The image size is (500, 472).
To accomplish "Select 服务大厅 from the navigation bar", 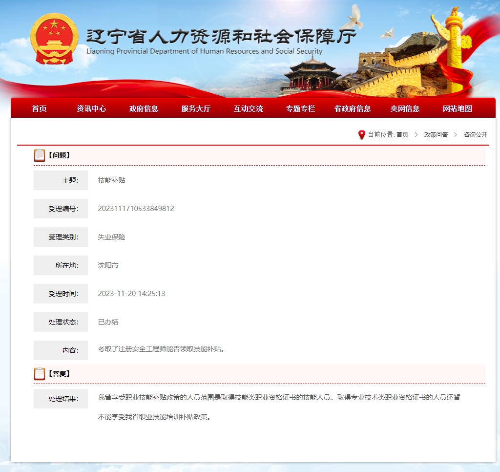I will 196,108.
